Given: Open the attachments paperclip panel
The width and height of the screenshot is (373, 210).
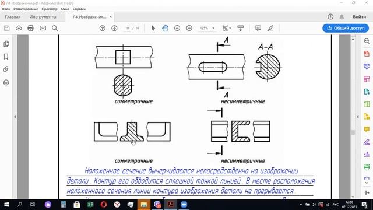Looking at the screenshot, I should click(6, 69).
